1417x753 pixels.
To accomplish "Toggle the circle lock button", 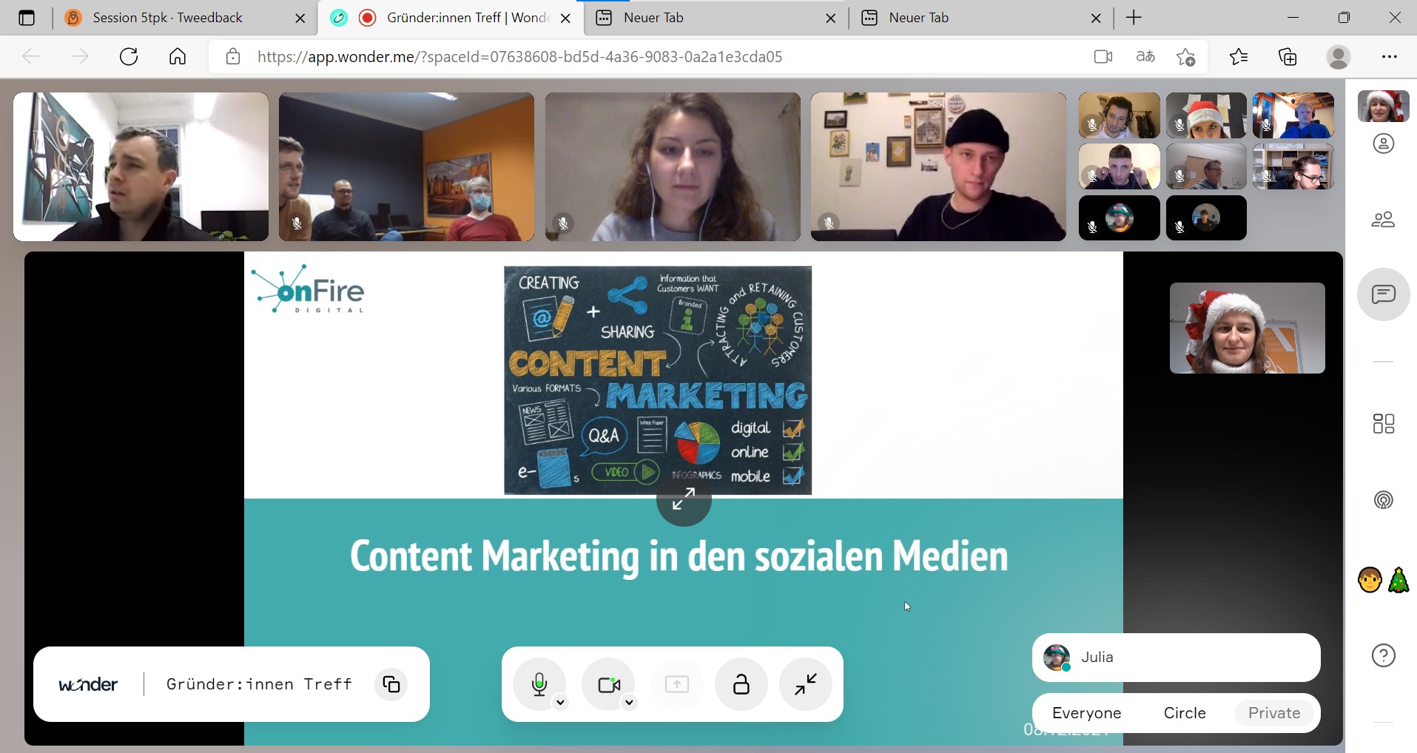I will tap(741, 684).
